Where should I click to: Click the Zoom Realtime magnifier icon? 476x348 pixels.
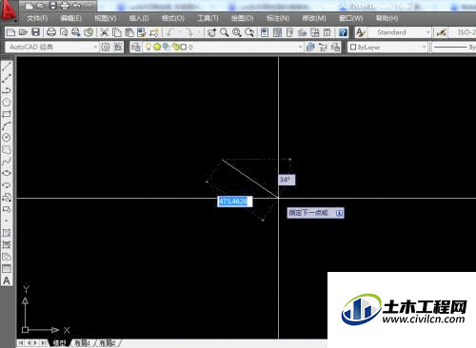[x=225, y=32]
